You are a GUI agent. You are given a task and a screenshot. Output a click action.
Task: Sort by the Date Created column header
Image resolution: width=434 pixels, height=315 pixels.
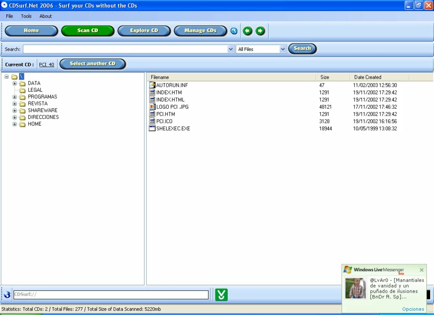pyautogui.click(x=379, y=77)
